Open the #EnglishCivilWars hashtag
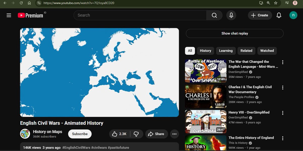The width and height of the screenshot is (303, 151). point(76,147)
